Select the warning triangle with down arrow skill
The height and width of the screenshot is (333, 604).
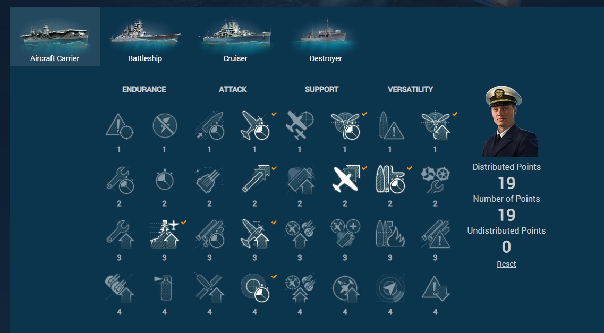[435, 288]
